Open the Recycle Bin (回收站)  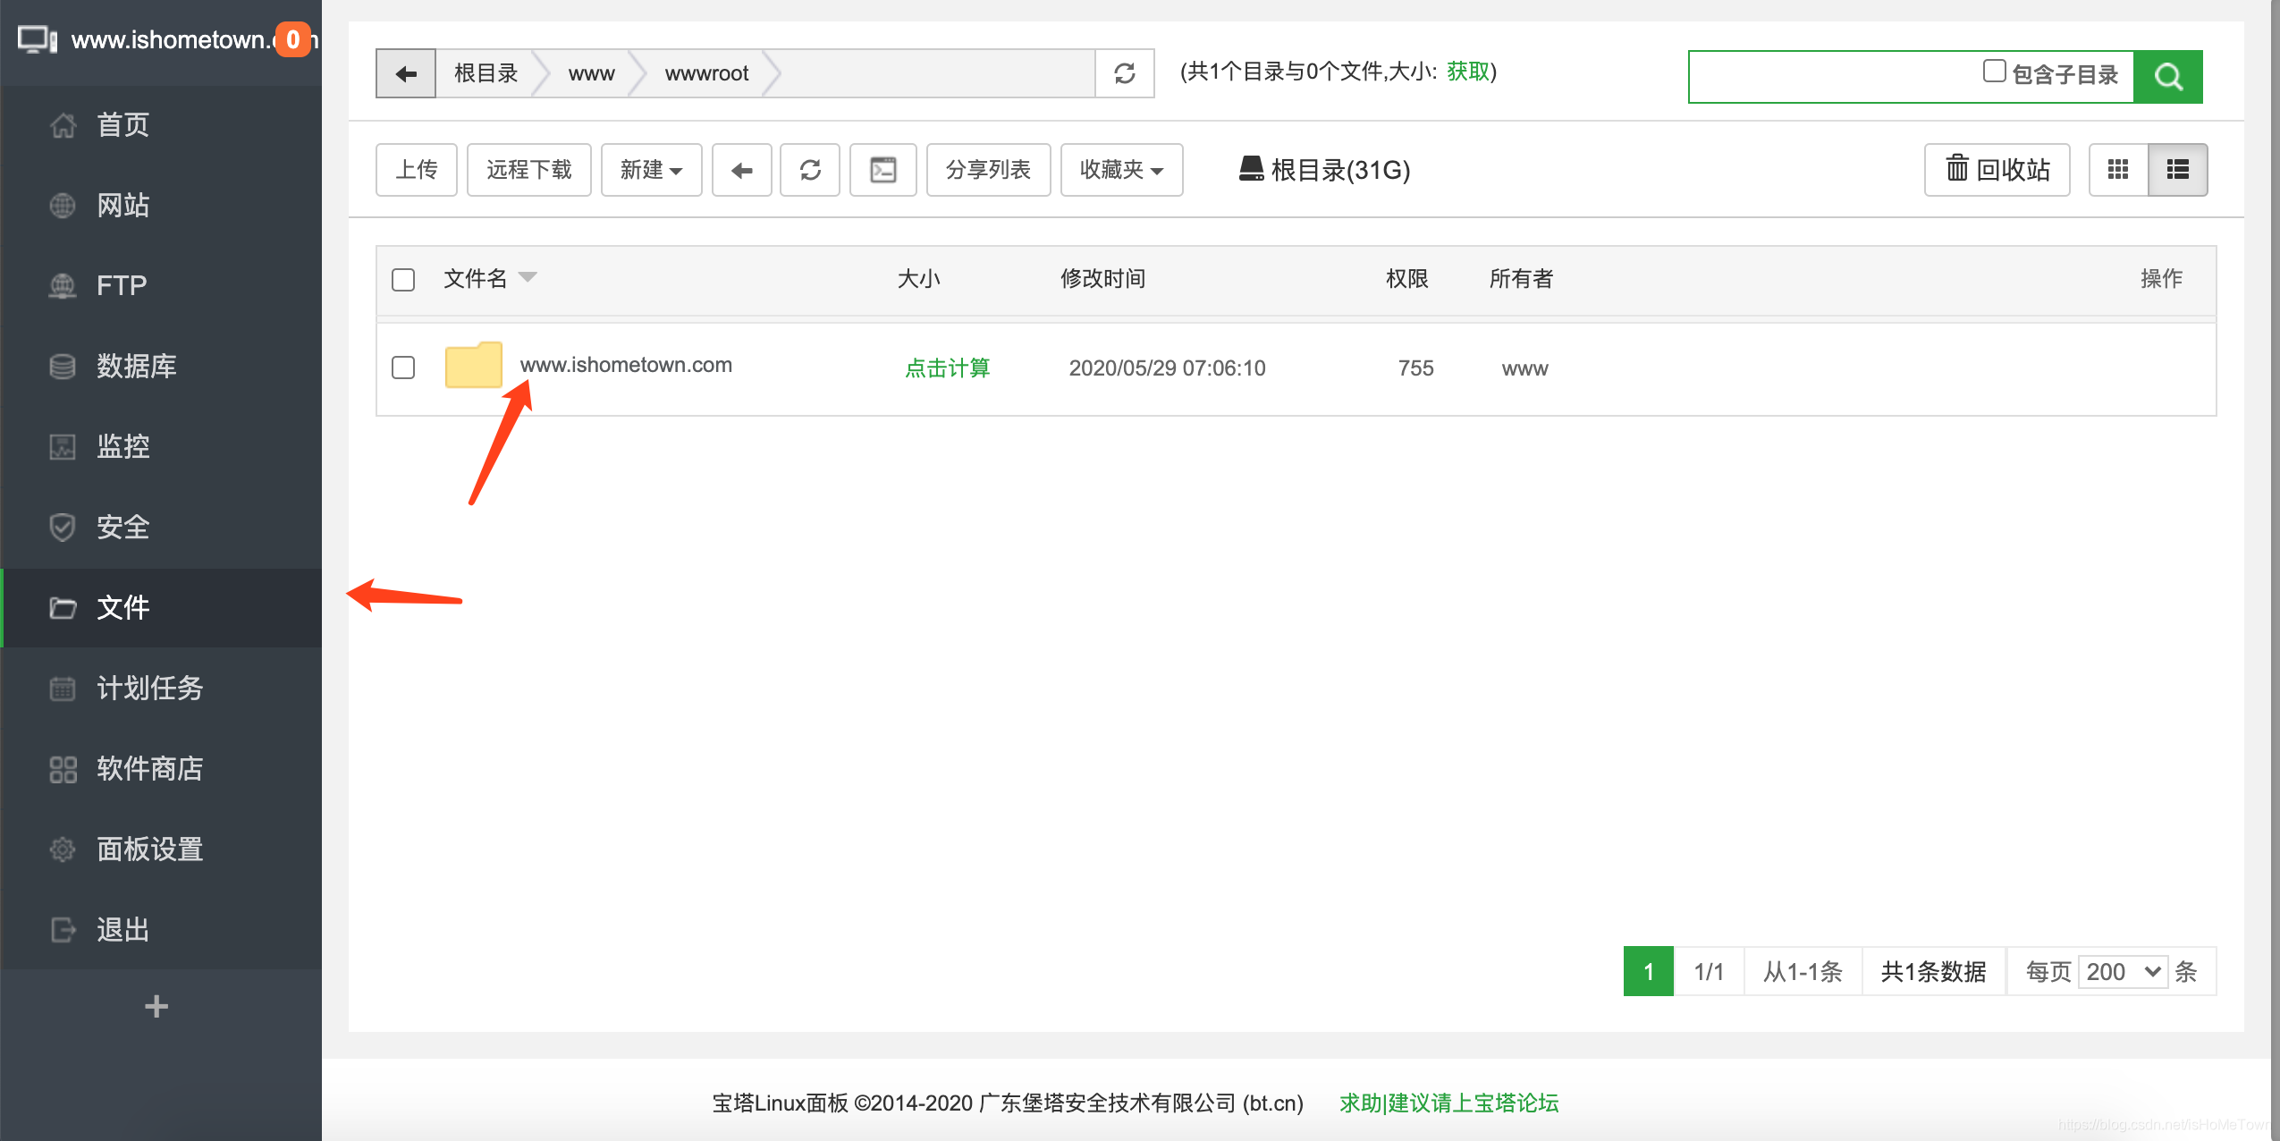click(1997, 170)
